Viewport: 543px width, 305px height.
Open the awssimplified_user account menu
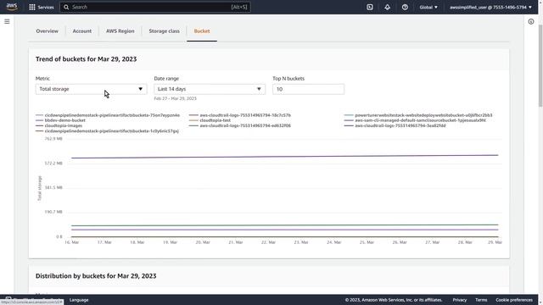coord(490,7)
